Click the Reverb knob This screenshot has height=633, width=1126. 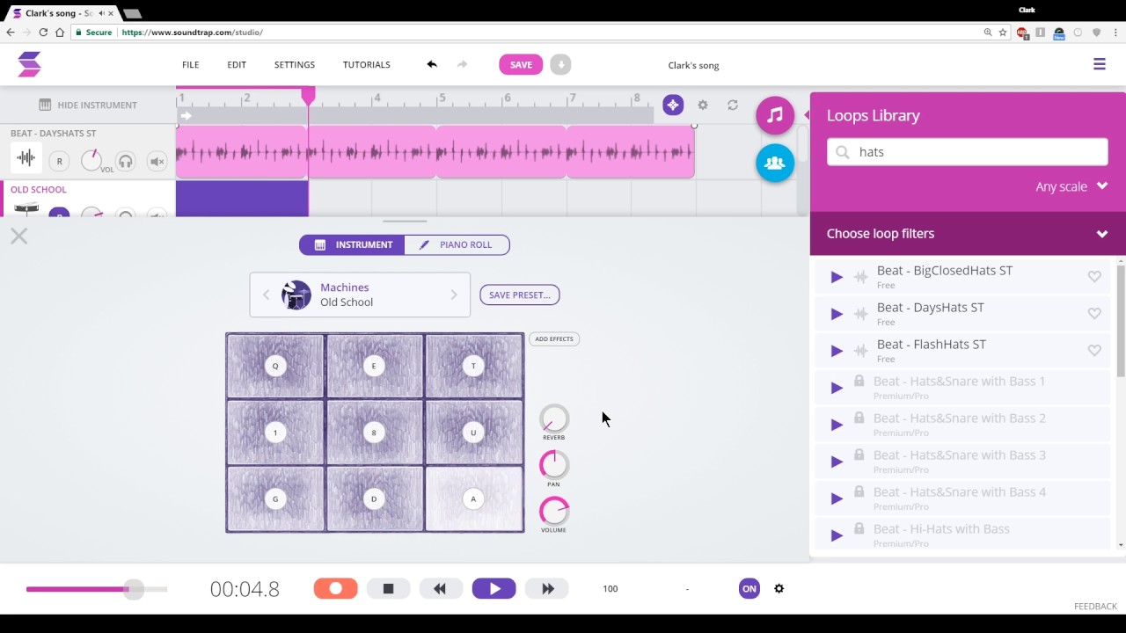[554, 418]
